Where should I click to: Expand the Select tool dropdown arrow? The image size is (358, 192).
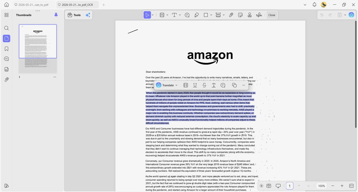pyautogui.click(x=153, y=15)
